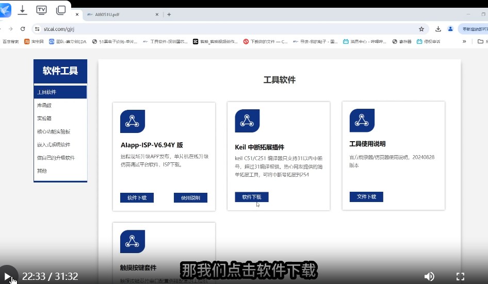488x284 pixels.
Task: Click the relaunch-to-update button
Action: [x=473, y=29]
